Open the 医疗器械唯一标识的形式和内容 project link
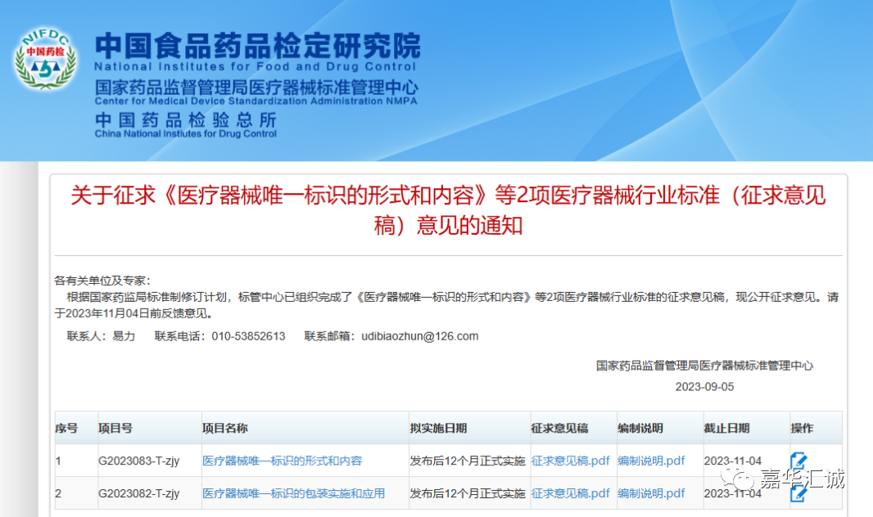873x517 pixels. tap(282, 461)
